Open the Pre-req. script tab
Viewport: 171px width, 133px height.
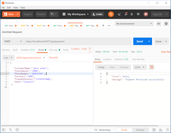pyautogui.click(x=55, y=50)
